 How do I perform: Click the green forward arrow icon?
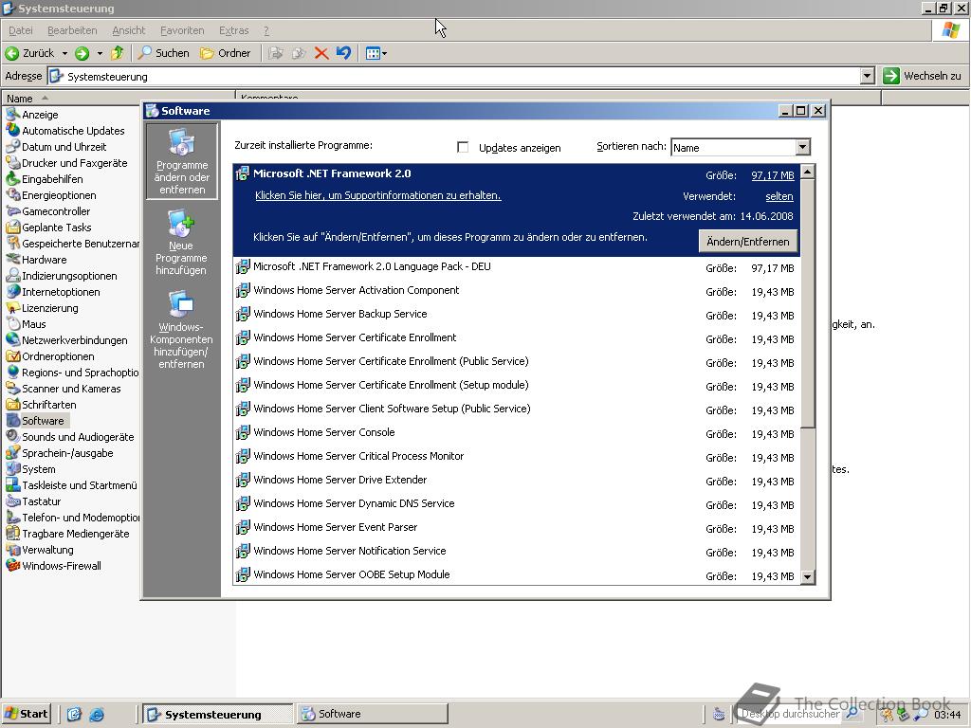[82, 53]
